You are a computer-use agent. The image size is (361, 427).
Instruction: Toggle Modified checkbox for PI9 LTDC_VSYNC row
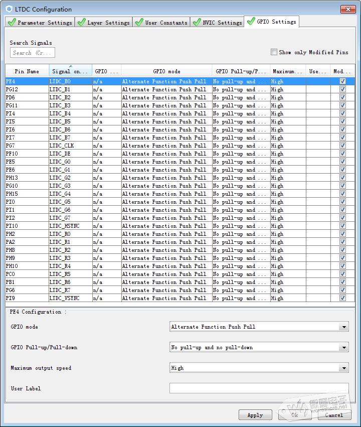[342, 298]
